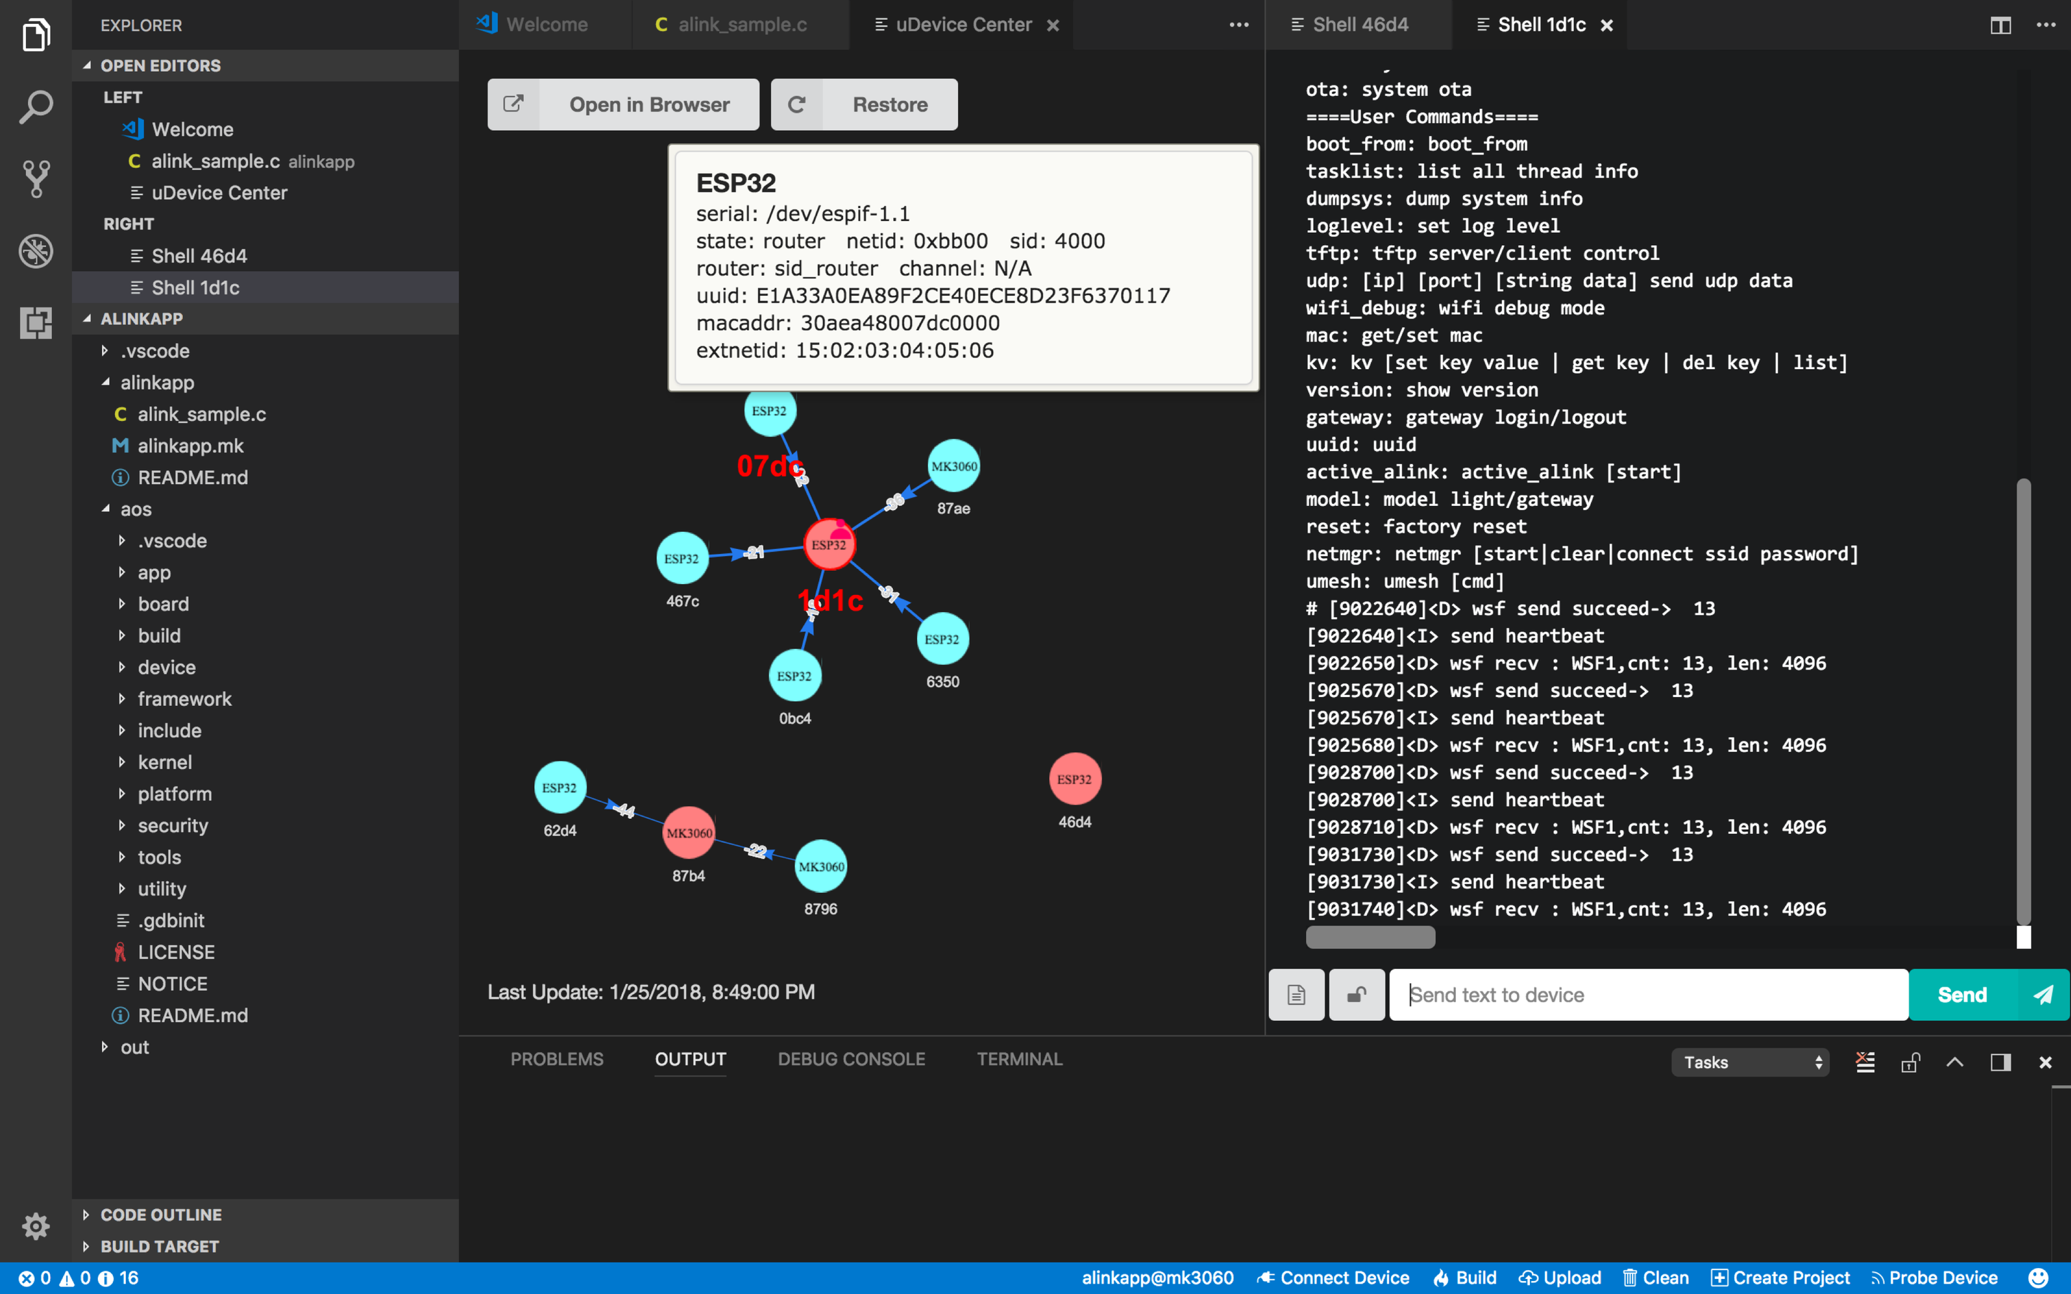Expand the kernel folder
Image resolution: width=2071 pixels, height=1294 pixels.
(164, 761)
